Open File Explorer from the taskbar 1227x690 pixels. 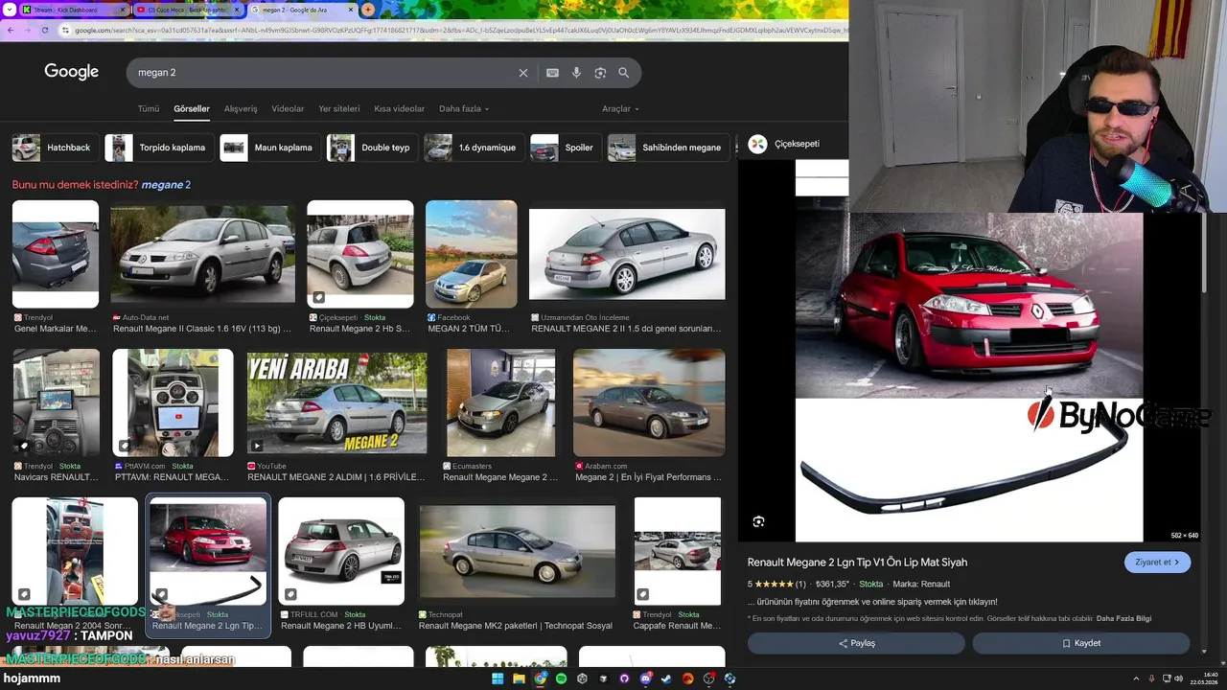(519, 678)
